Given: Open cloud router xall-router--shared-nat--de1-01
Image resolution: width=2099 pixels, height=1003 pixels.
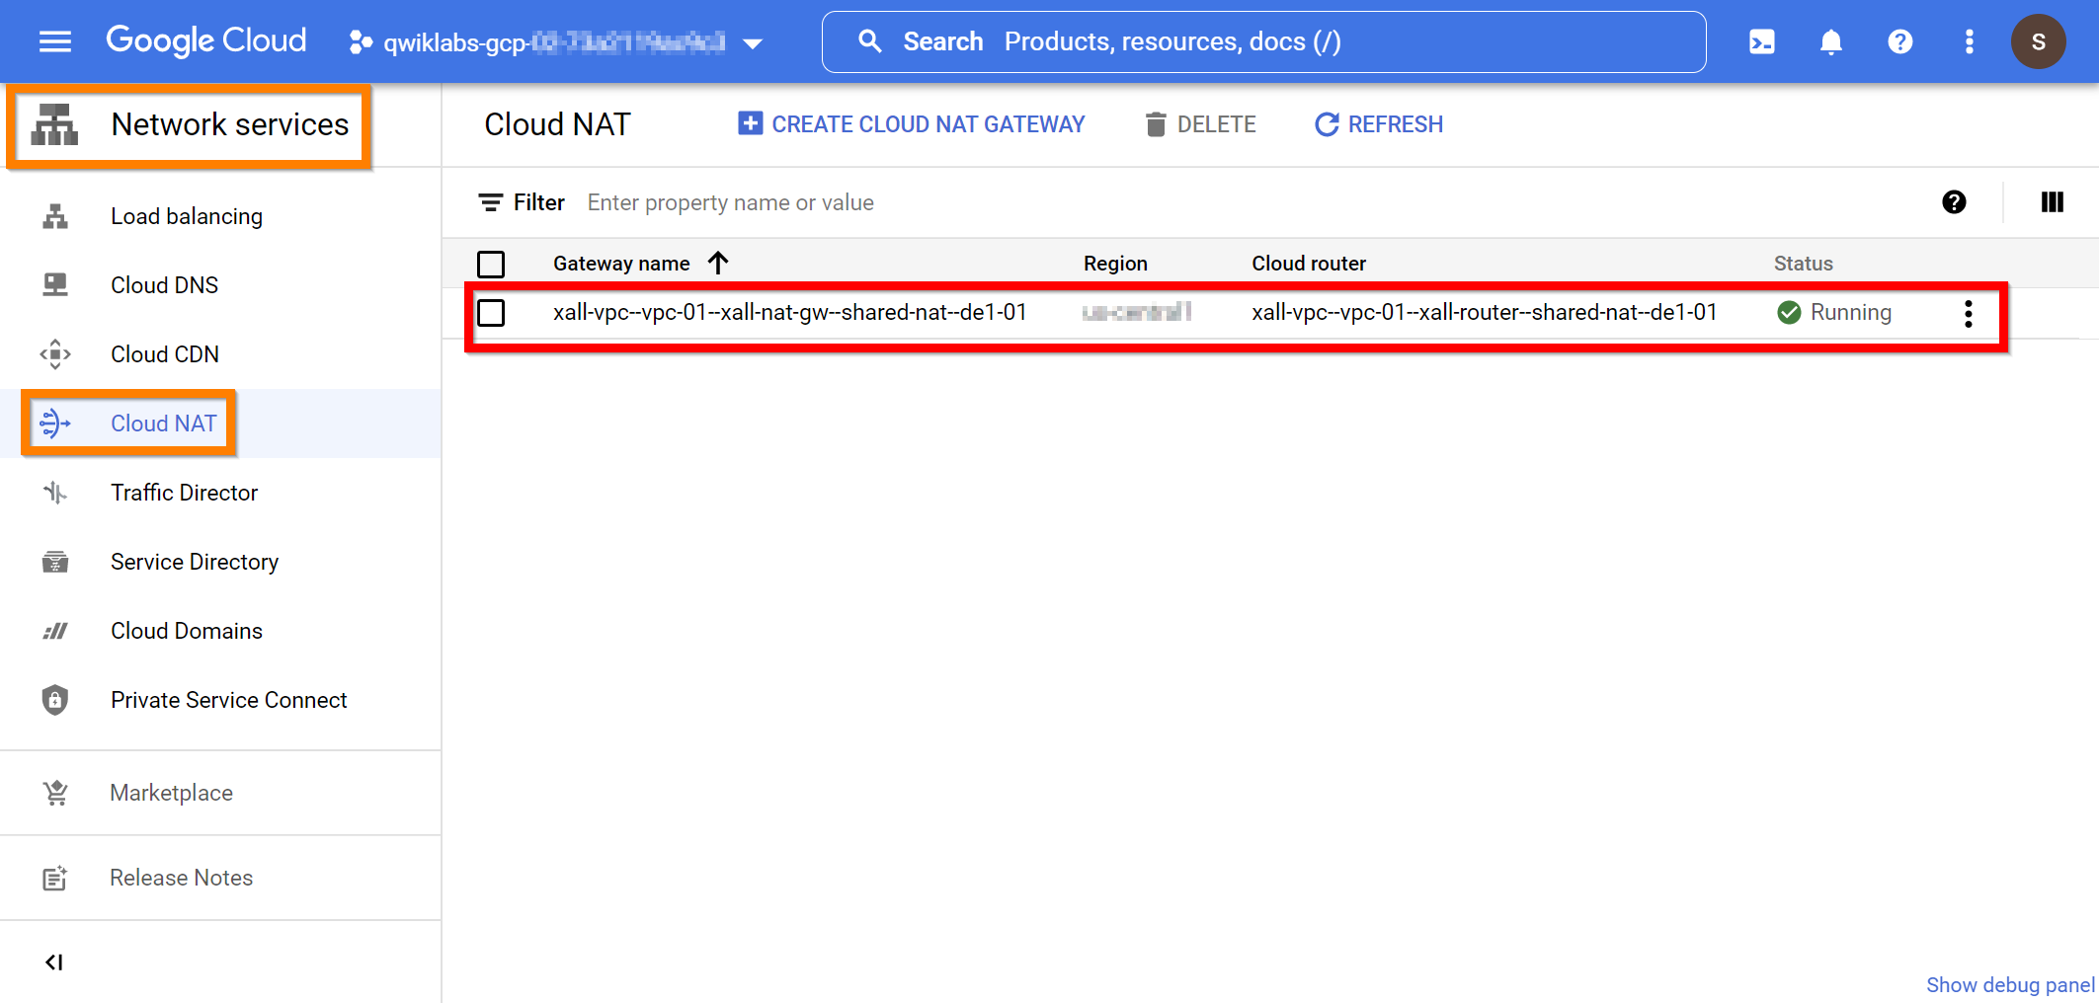Looking at the screenshot, I should click(x=1485, y=313).
